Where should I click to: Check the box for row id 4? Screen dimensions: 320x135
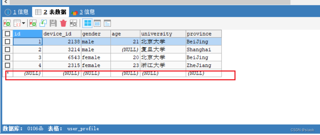[x=7, y=65]
